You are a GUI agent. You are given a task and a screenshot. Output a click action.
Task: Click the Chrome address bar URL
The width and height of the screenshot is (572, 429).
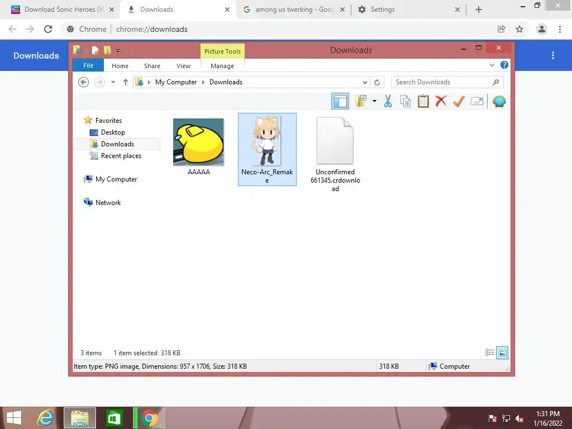point(152,29)
